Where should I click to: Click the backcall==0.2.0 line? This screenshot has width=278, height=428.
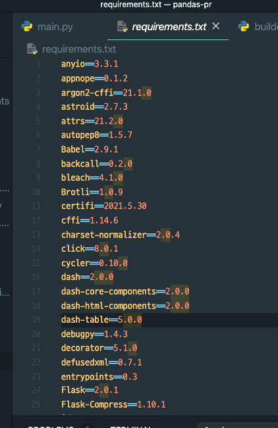coord(97,164)
